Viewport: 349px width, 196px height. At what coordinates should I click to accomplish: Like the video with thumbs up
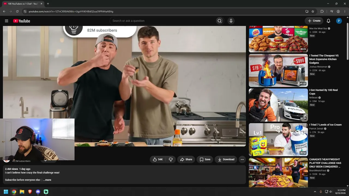[158, 160]
